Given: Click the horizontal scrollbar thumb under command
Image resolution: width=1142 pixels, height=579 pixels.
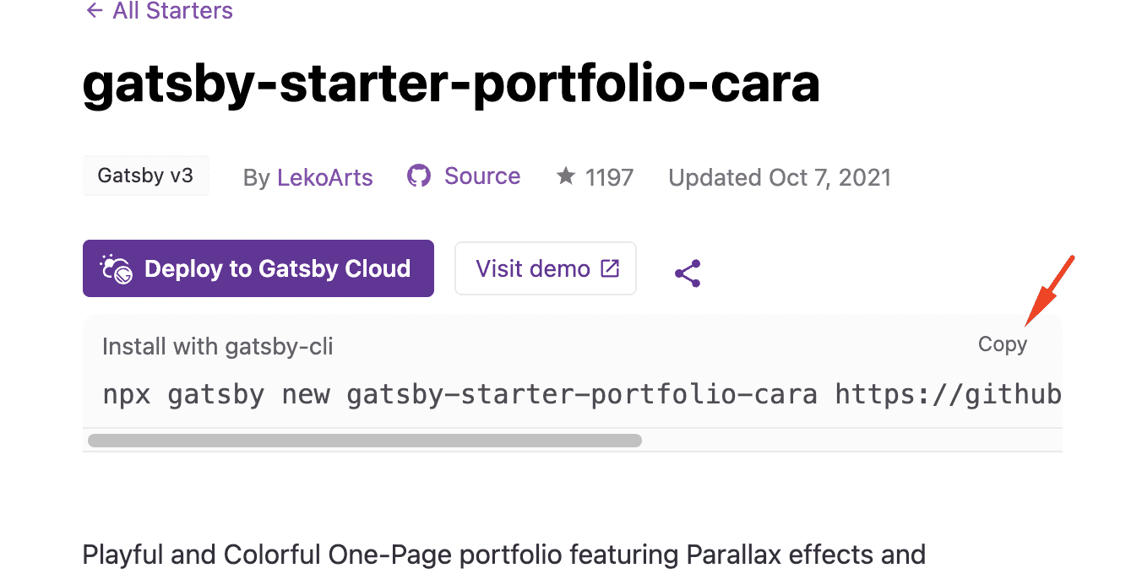Looking at the screenshot, I should click(x=364, y=440).
